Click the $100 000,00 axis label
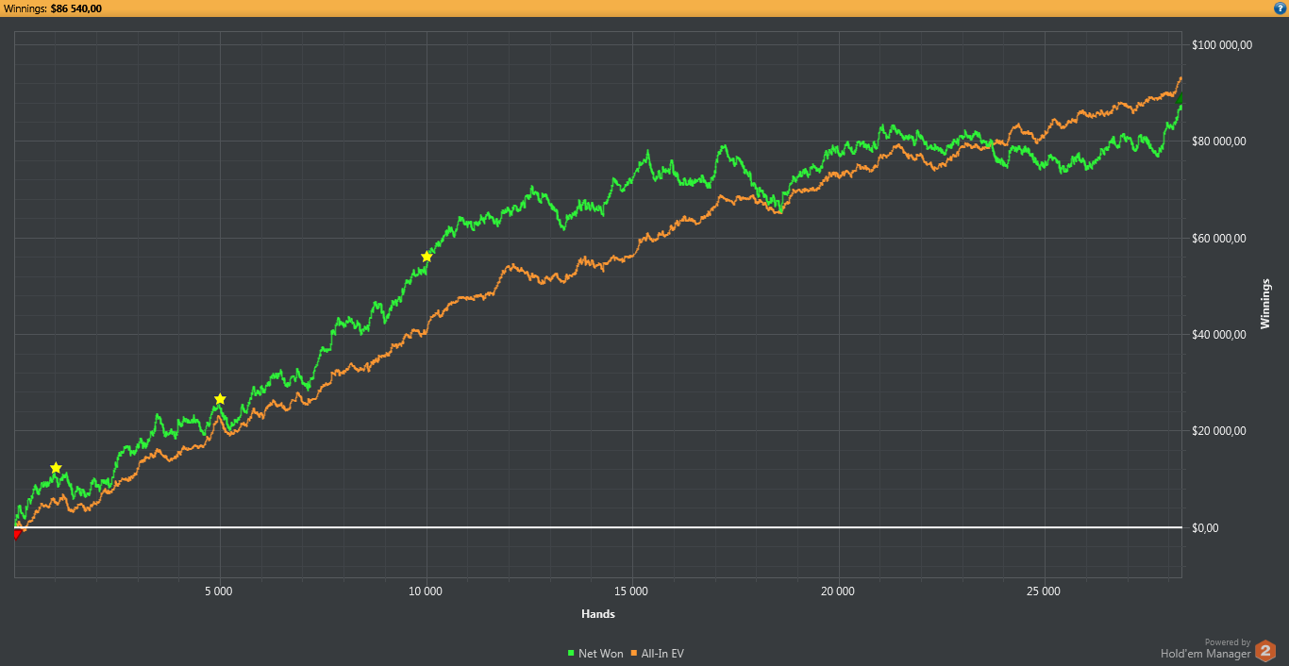Image resolution: width=1289 pixels, height=666 pixels. (x=1222, y=45)
